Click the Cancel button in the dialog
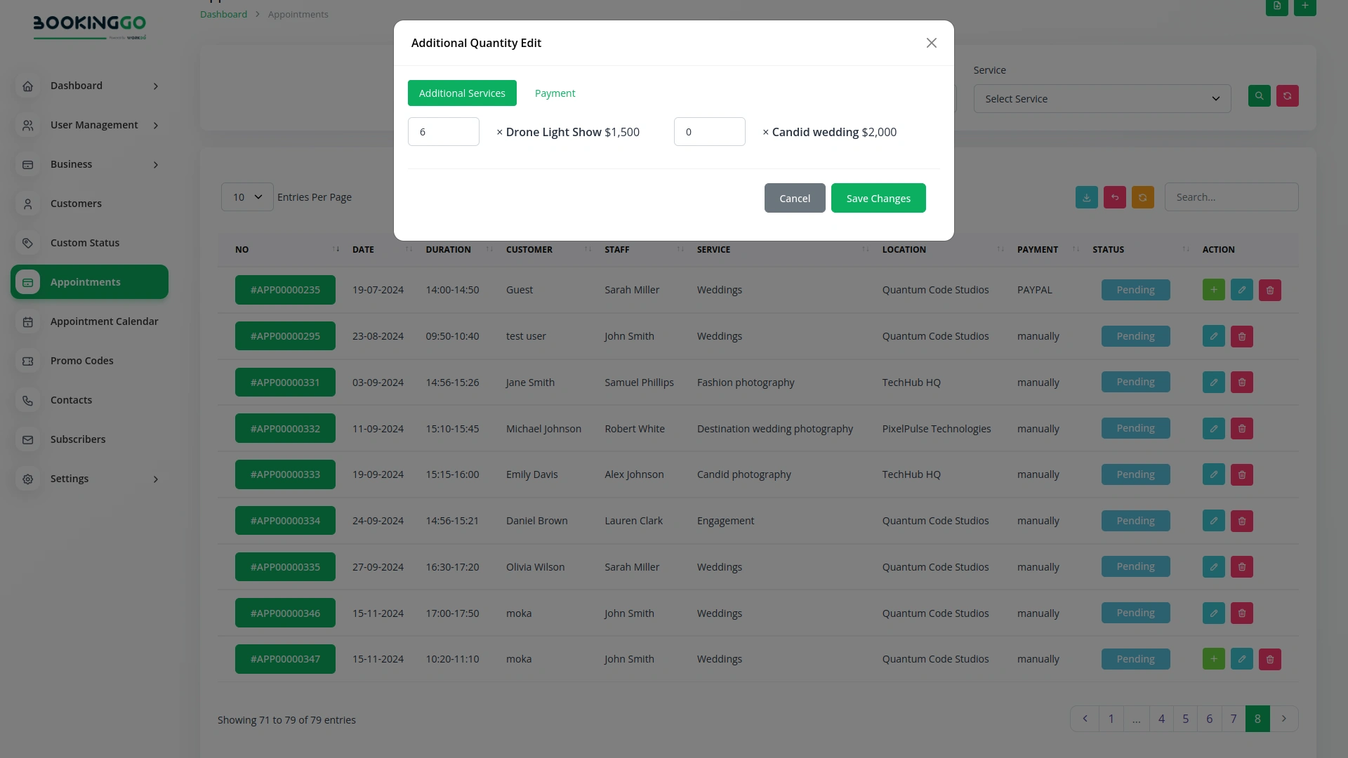 click(x=795, y=198)
